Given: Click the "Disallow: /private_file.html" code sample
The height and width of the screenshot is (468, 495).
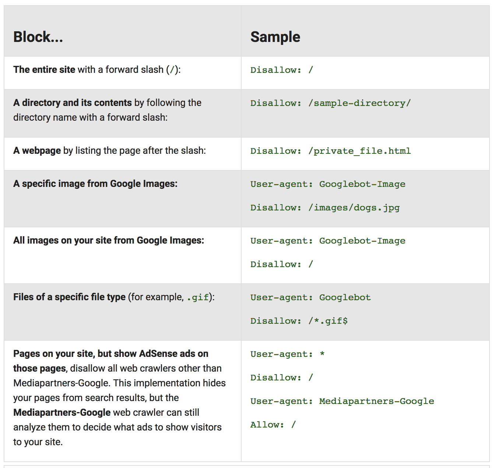Looking at the screenshot, I should (x=330, y=151).
